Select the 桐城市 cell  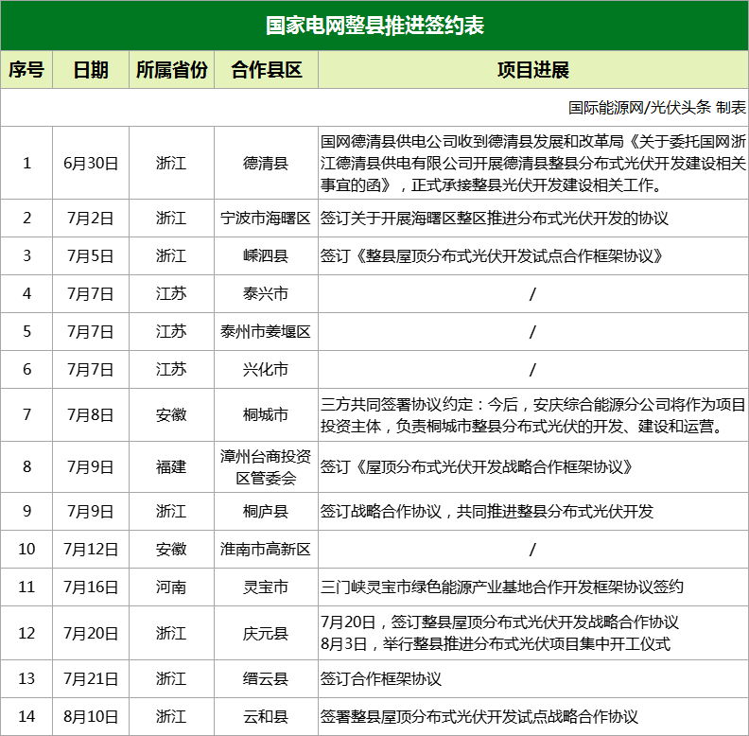click(266, 414)
